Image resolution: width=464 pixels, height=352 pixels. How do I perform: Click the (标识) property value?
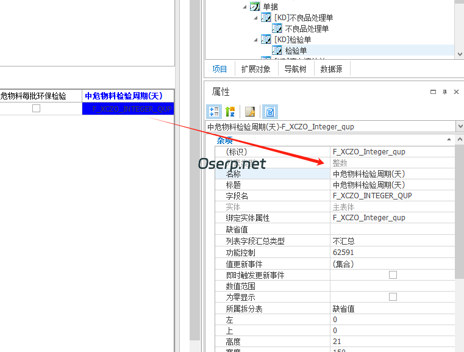pyautogui.click(x=393, y=151)
